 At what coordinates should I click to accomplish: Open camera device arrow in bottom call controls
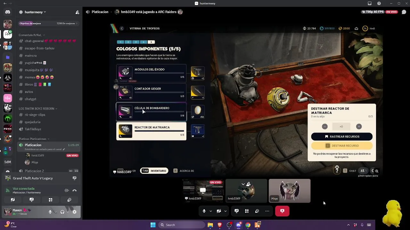(225, 211)
